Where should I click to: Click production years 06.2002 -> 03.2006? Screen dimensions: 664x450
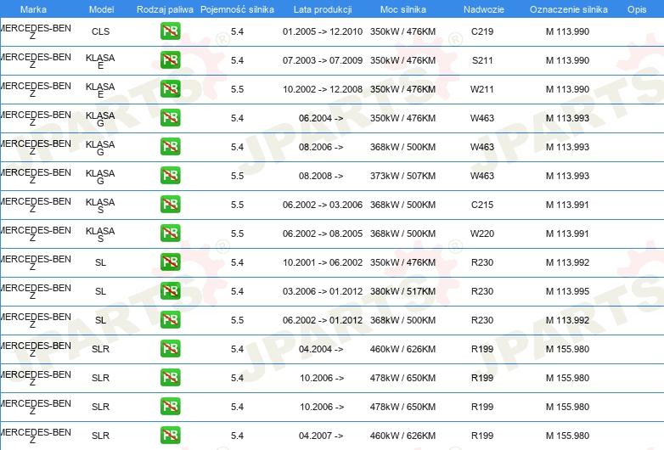(323, 205)
